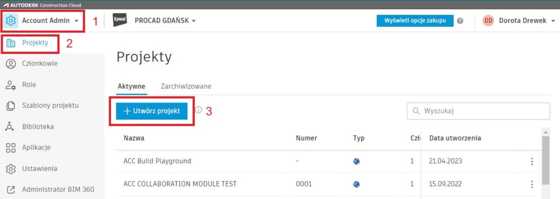
Task: Switch to the Zarchiwizowane tab
Action: click(x=186, y=87)
